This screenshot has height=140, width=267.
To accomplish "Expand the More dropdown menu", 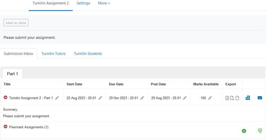I will click(x=104, y=3).
